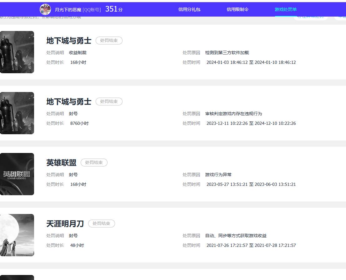346x280 pixels.
Task: Open the 信用分礼包 tab
Action: tap(189, 9)
